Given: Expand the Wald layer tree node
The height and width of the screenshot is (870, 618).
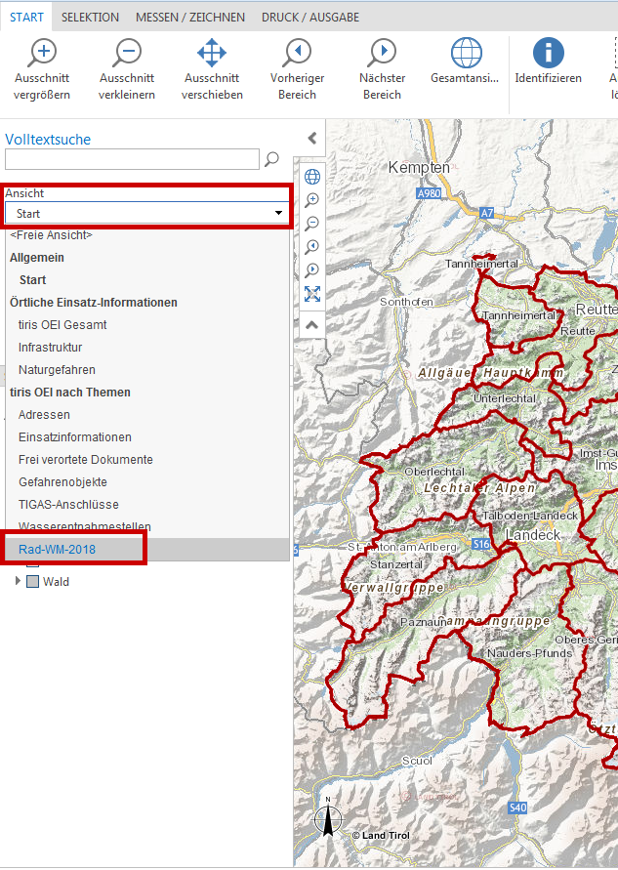Looking at the screenshot, I should (x=18, y=582).
